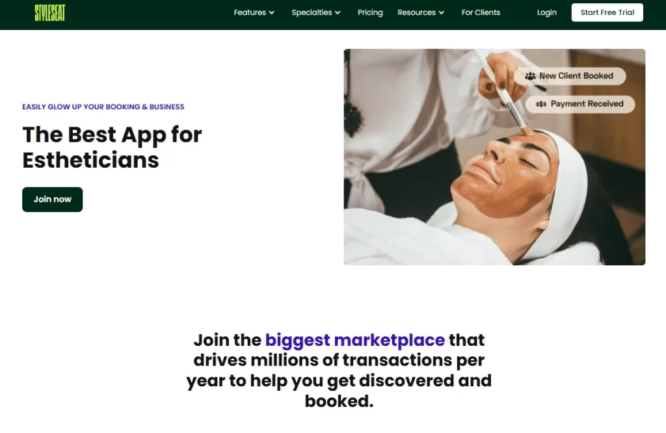Click the Best App for Estheticians heading
This screenshot has width=666, height=433.
[112, 148]
